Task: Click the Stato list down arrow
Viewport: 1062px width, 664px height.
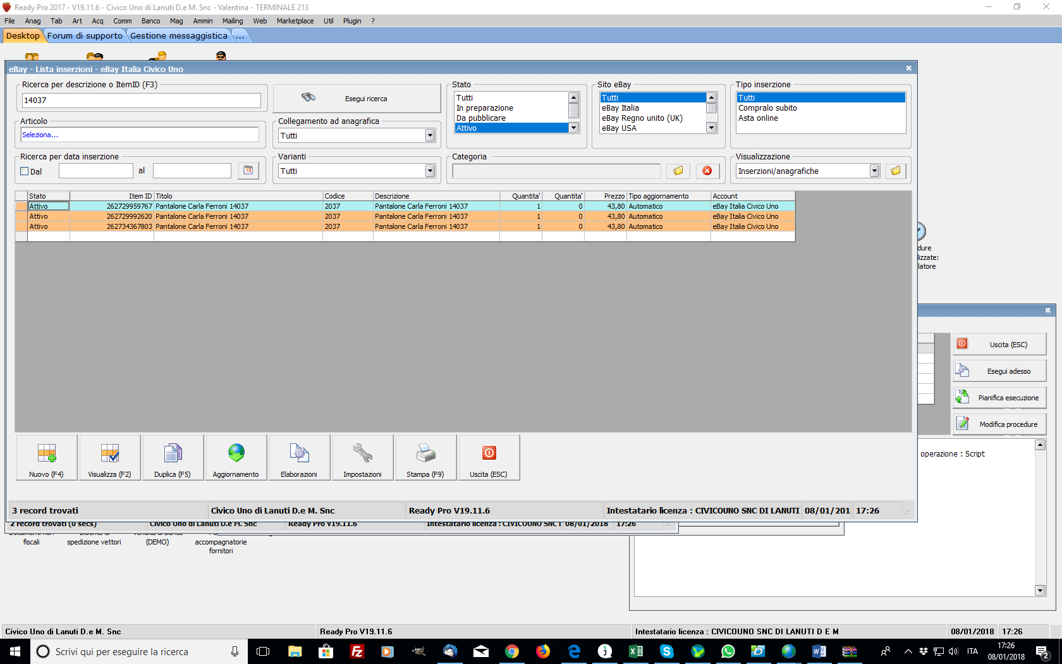Action: tap(574, 128)
